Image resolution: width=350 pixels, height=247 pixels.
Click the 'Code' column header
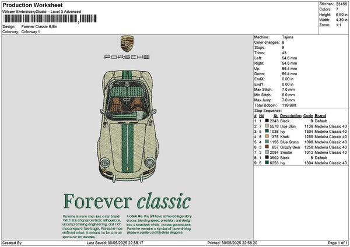coord(308,116)
